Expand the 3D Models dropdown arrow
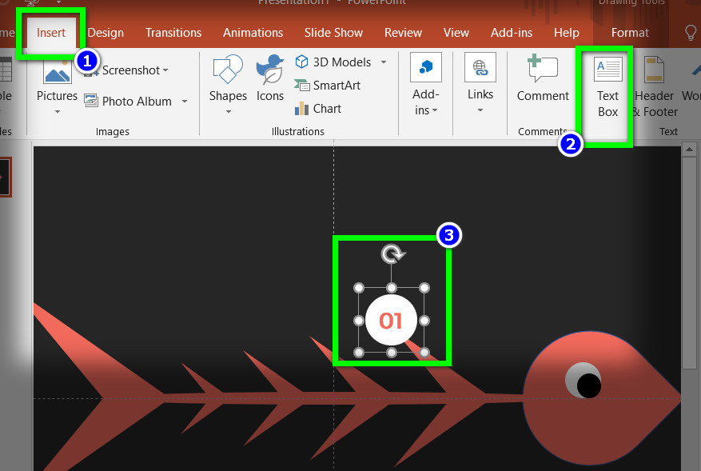701x471 pixels. click(384, 62)
